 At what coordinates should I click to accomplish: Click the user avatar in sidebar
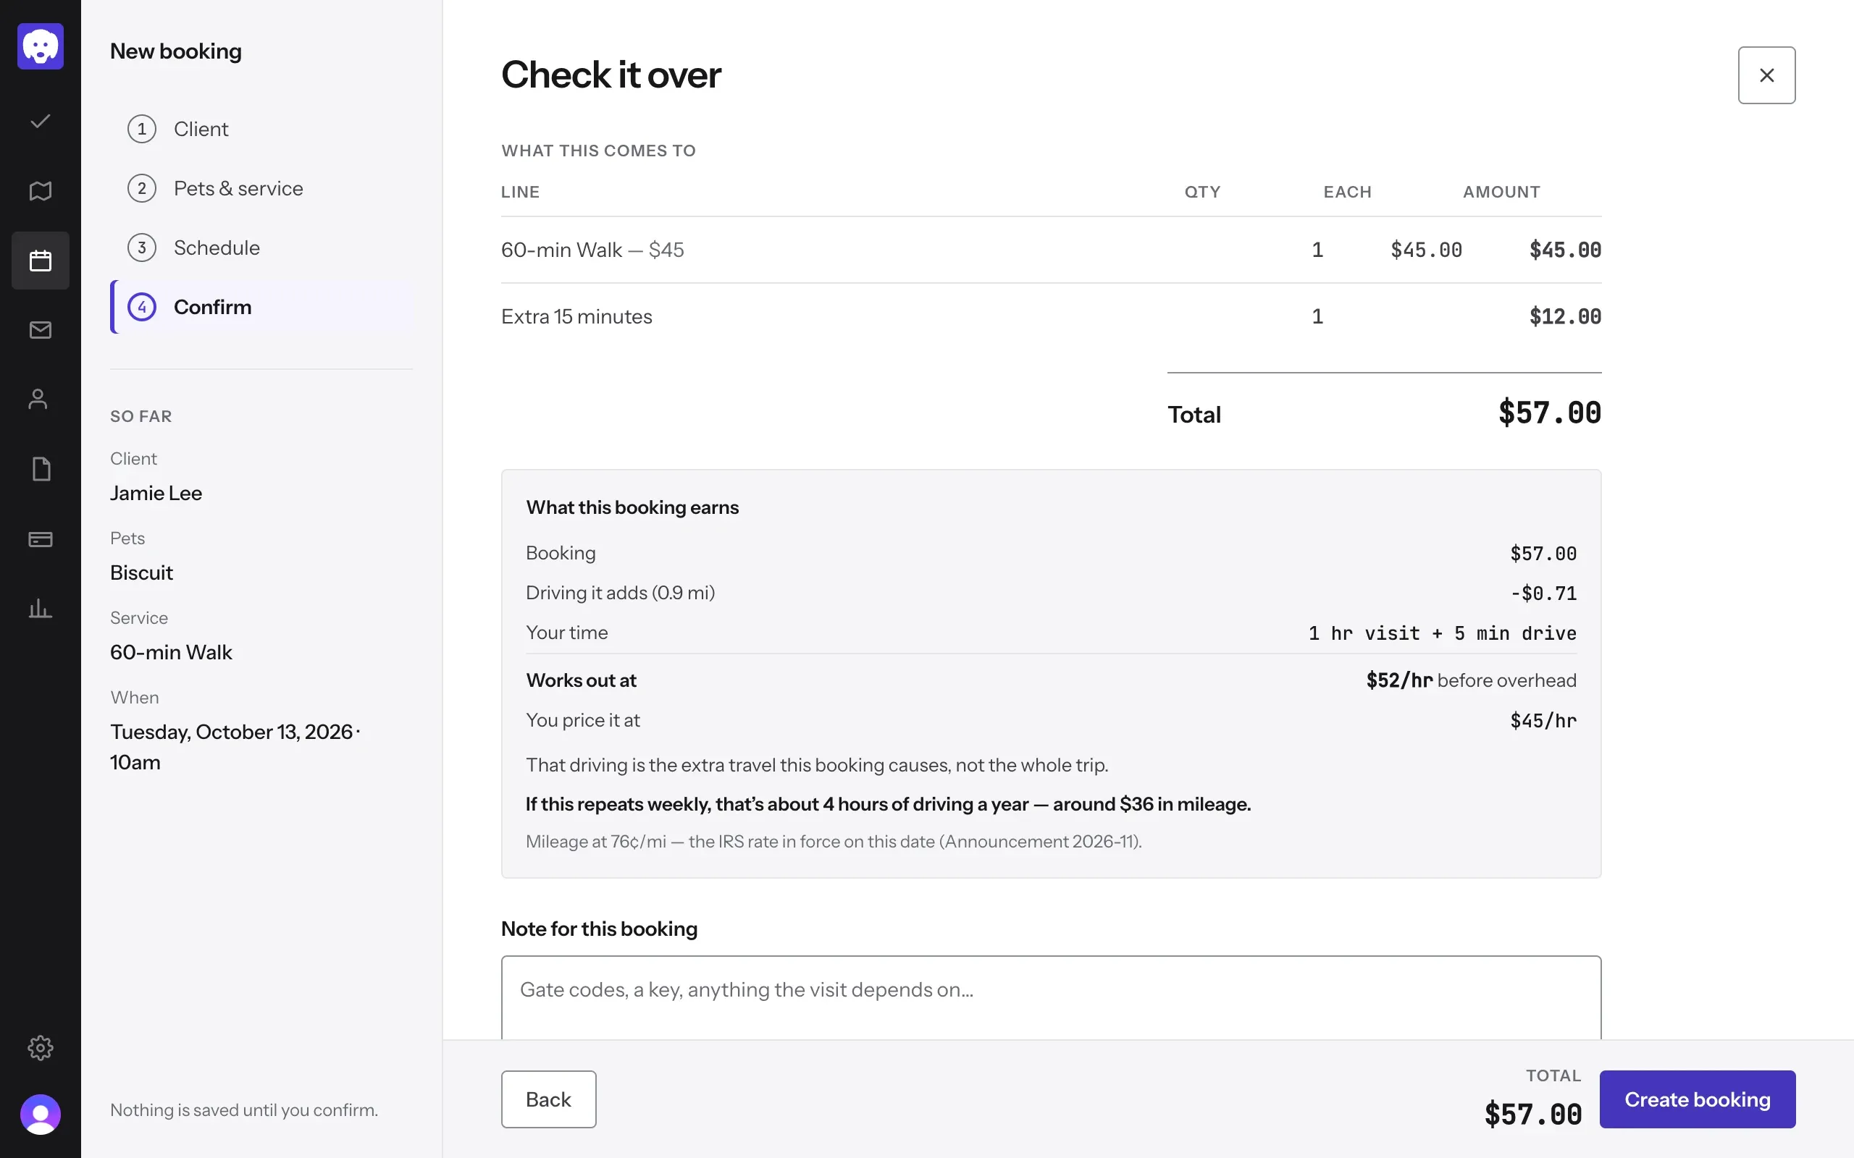tap(41, 1115)
